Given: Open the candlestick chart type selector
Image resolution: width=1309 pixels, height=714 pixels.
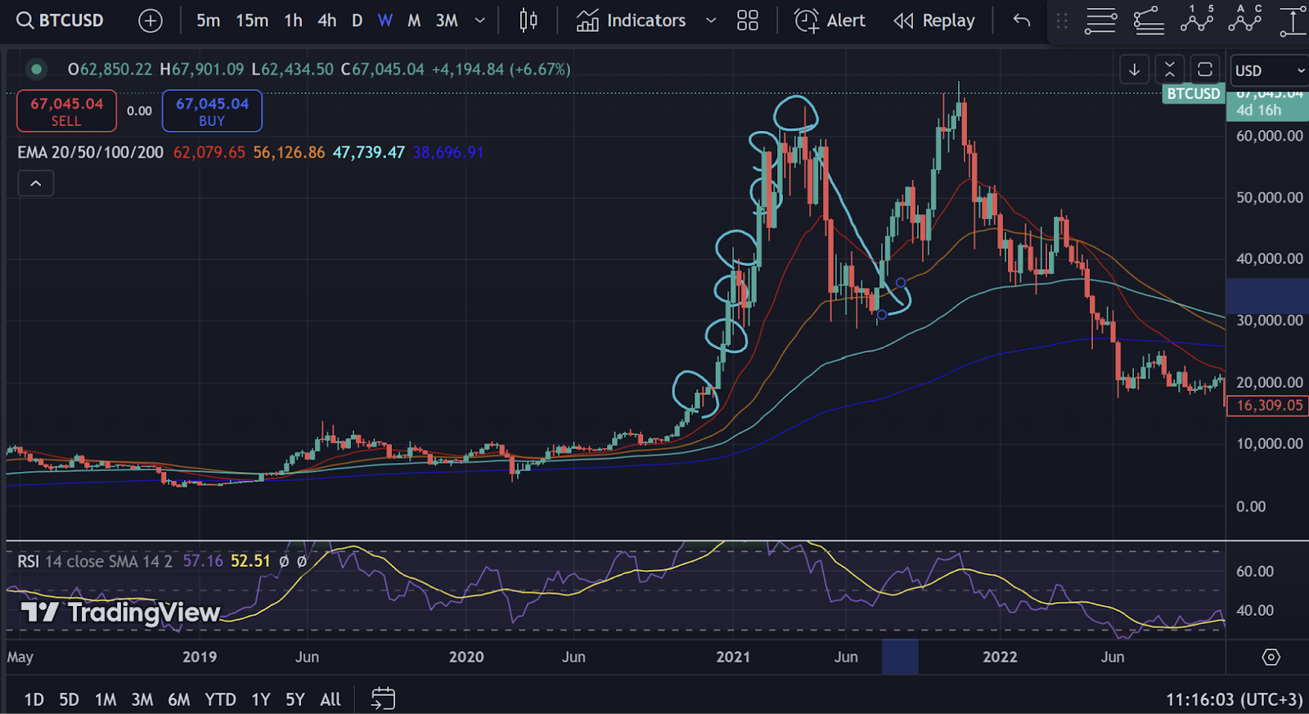Looking at the screenshot, I should tap(529, 20).
